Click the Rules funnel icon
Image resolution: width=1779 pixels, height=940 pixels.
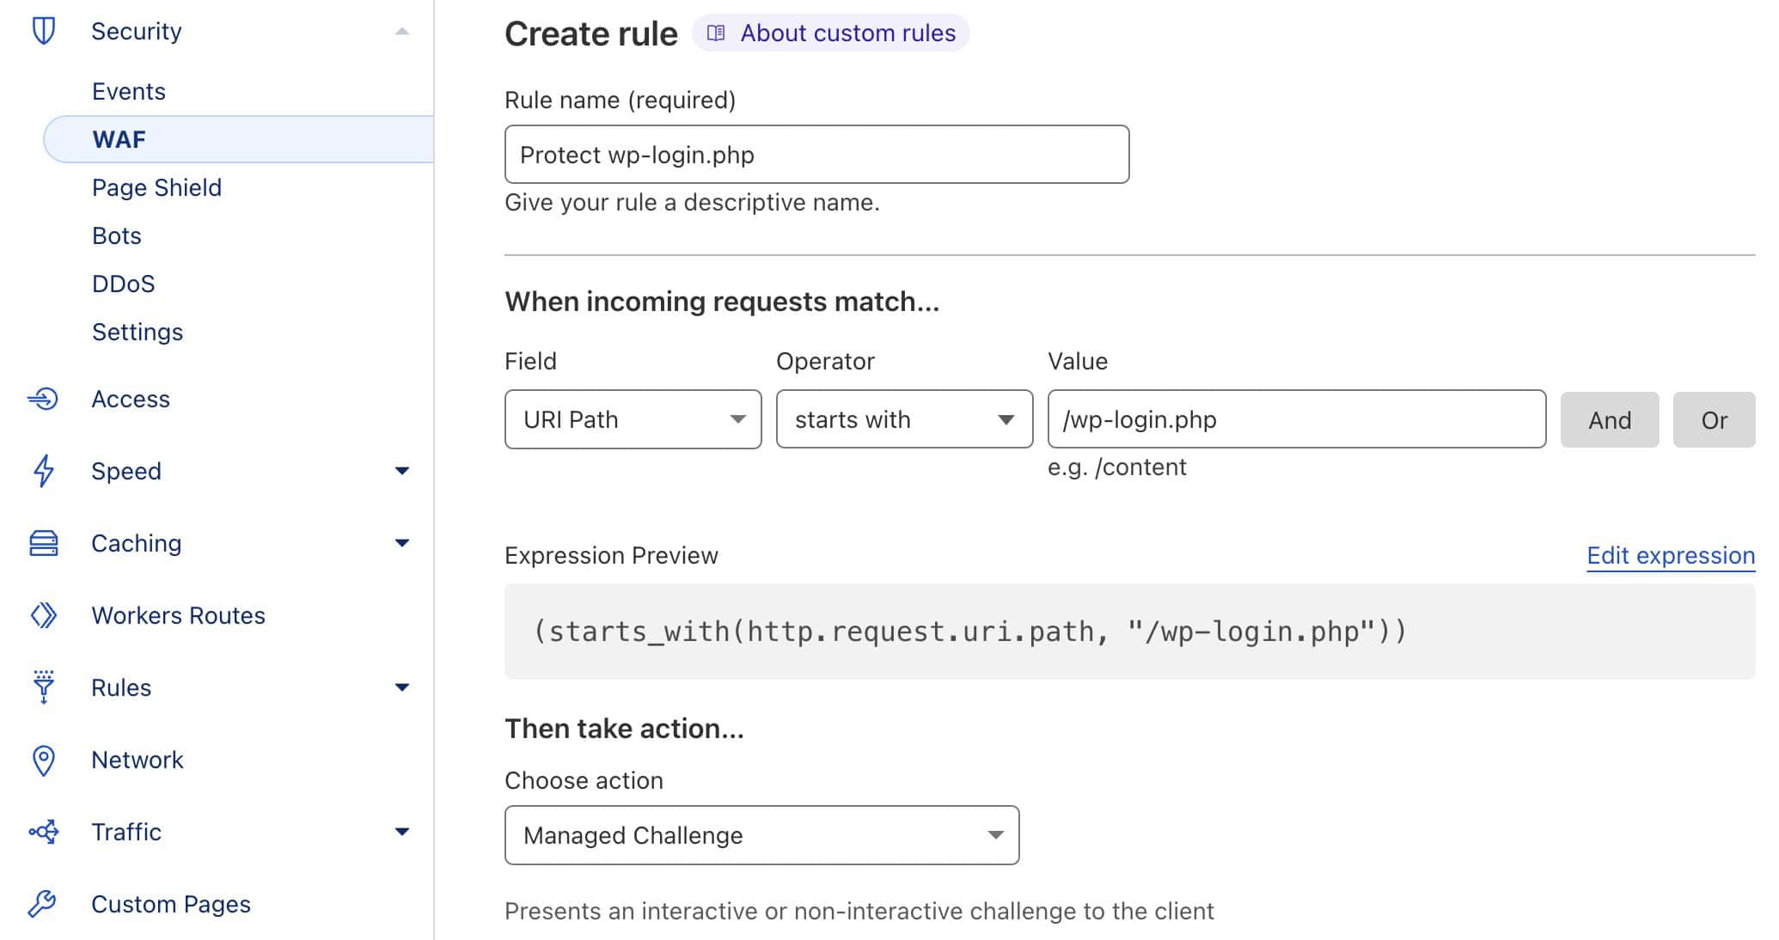[43, 687]
